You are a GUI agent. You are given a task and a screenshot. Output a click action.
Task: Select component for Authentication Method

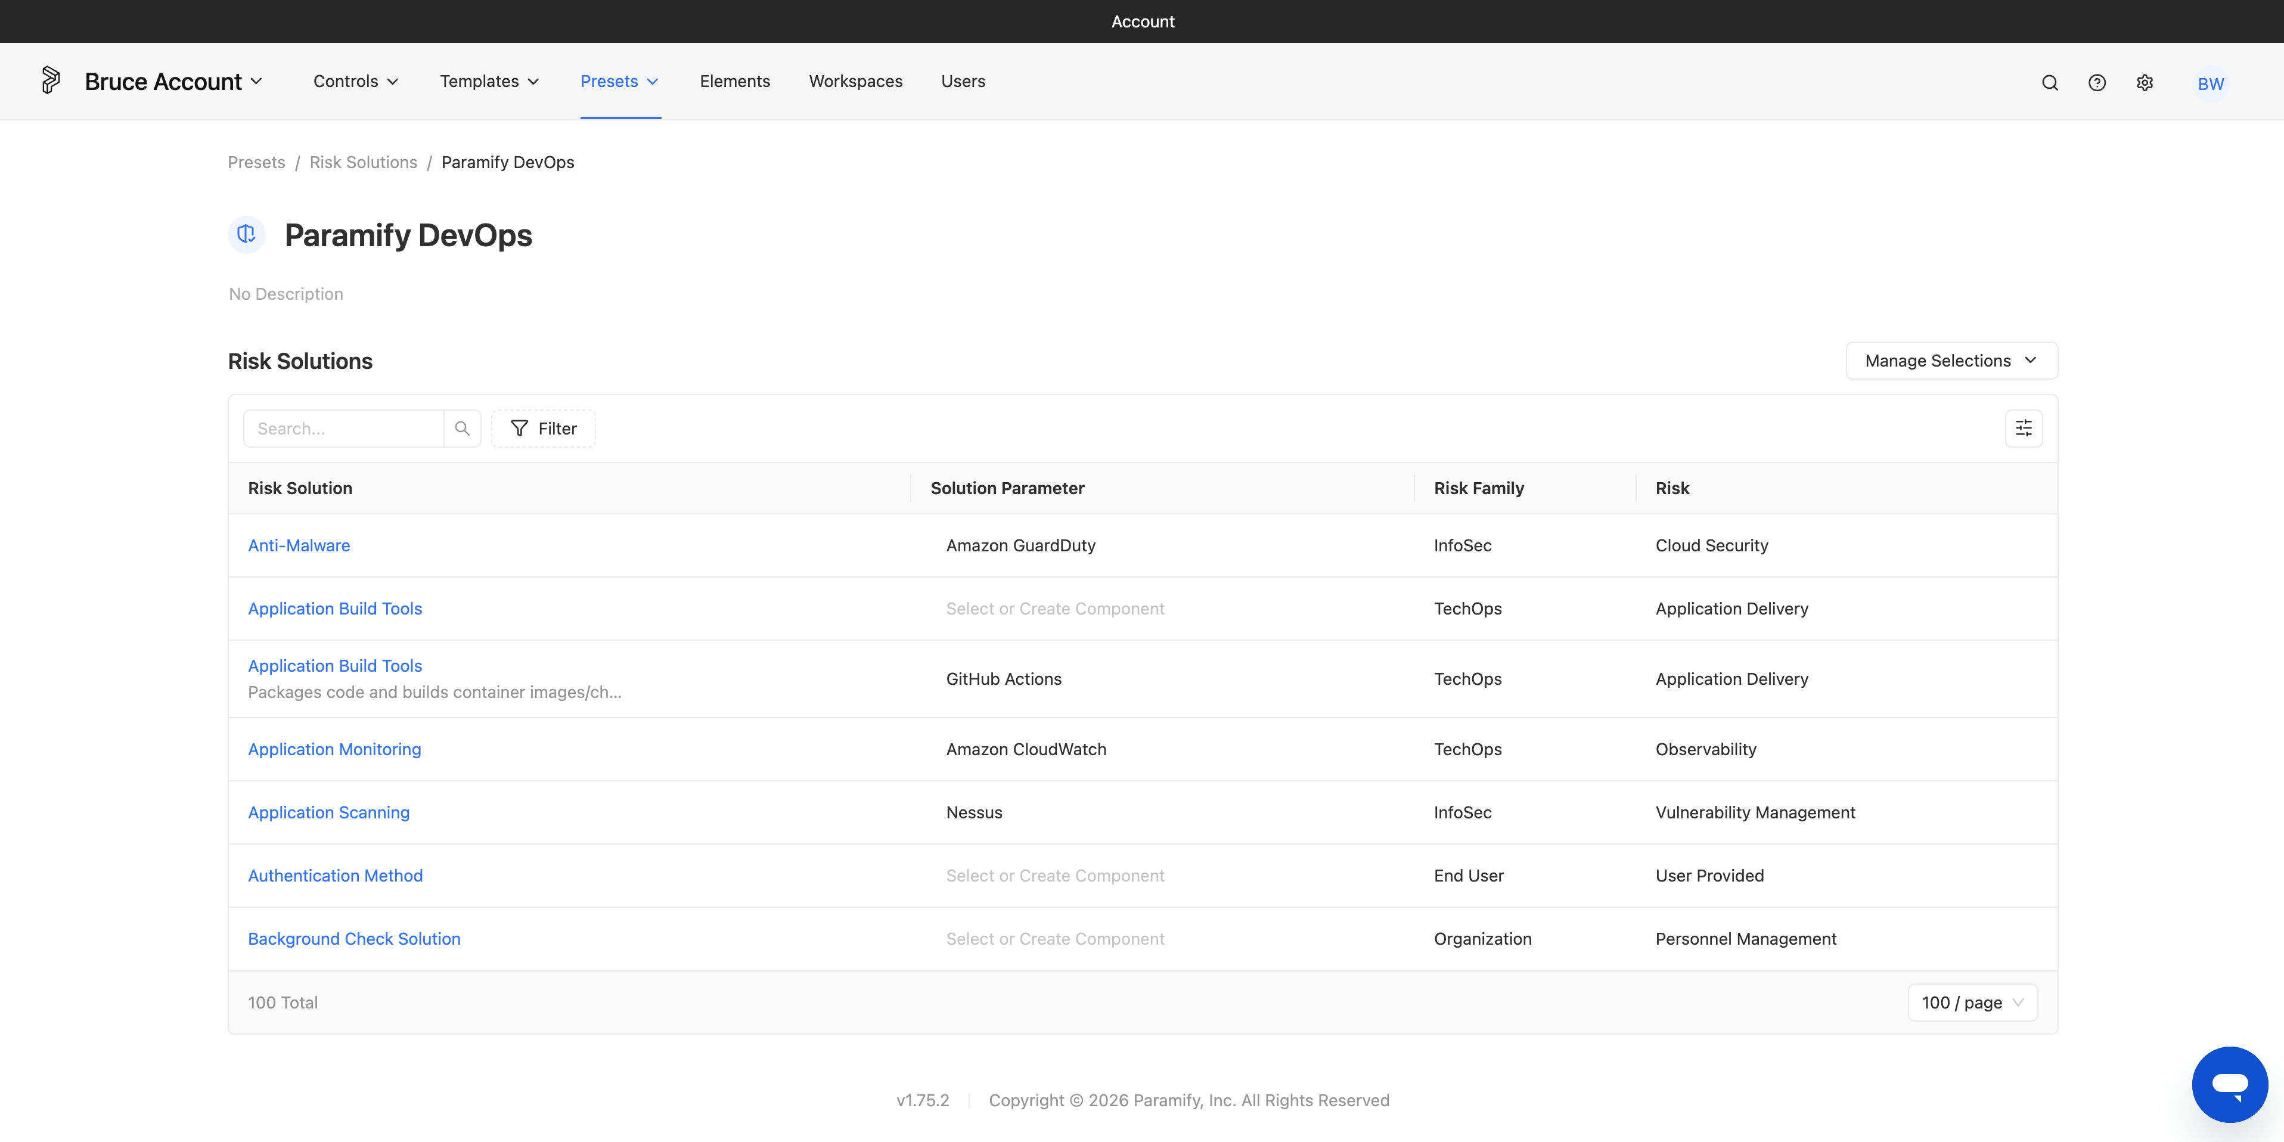coord(1055,876)
